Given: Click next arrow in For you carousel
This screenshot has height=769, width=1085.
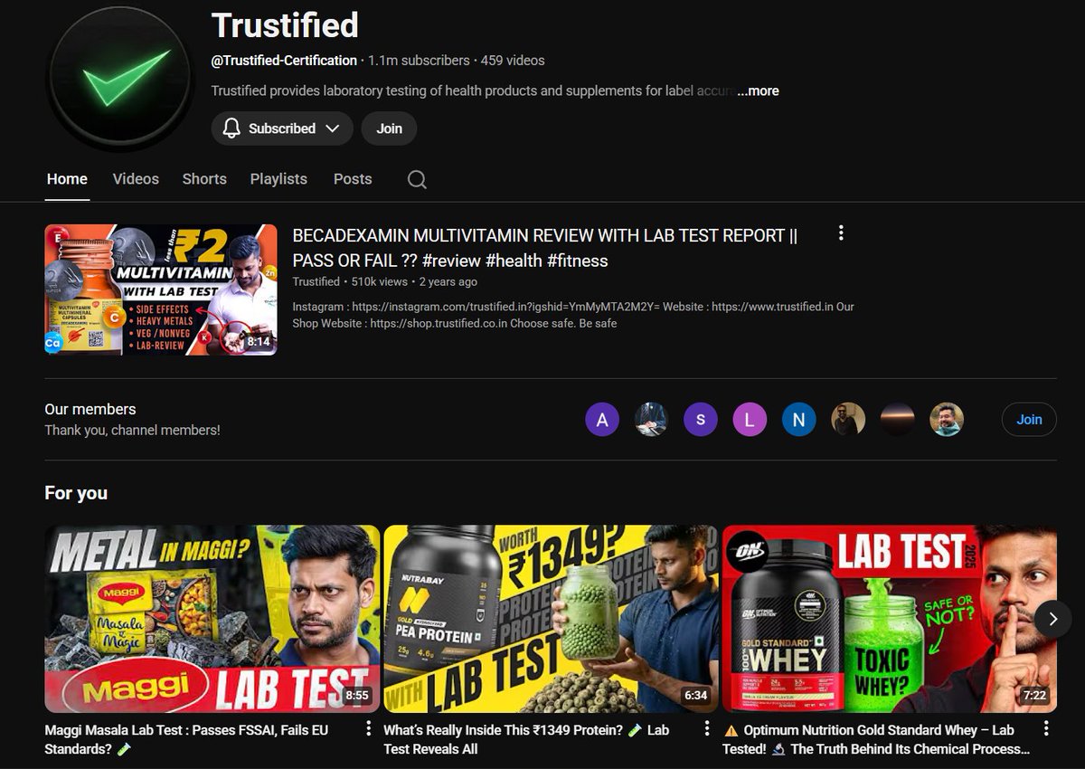Looking at the screenshot, I should tap(1052, 619).
